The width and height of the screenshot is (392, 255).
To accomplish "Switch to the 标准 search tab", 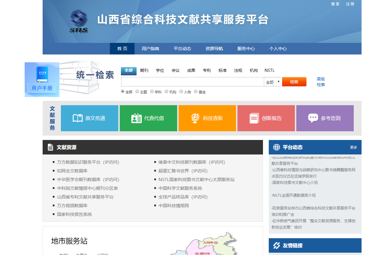I will [223, 70].
